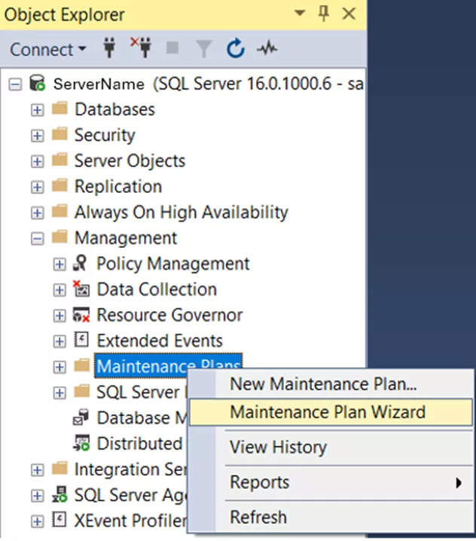Viewport: 476px width, 541px height.
Task: Expand the Security folder
Action: (37, 136)
